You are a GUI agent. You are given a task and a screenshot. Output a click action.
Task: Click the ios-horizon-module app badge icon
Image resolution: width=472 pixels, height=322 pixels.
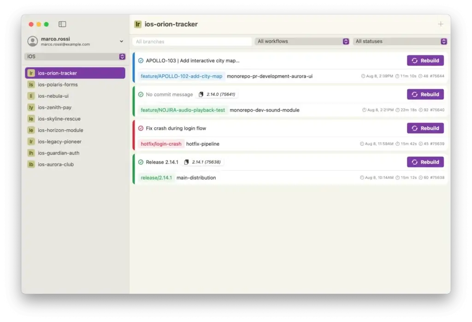31,130
